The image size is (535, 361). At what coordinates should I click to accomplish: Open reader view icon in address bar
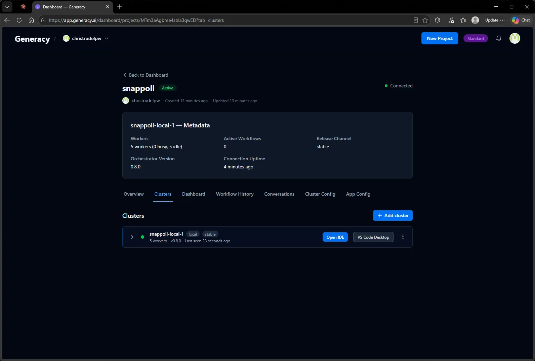tap(416, 20)
